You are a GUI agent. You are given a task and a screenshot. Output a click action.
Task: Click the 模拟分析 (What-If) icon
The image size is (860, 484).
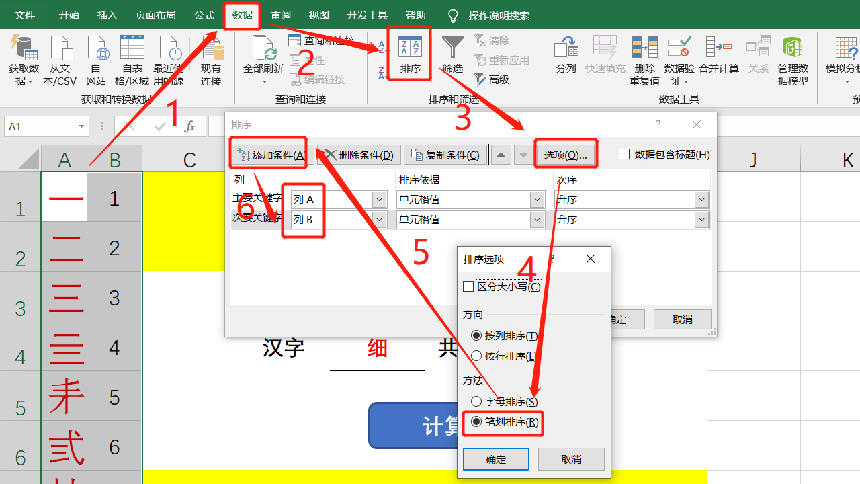pos(846,48)
